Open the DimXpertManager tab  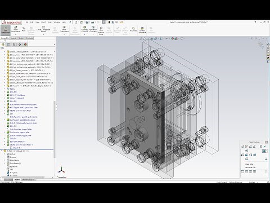pos(20,45)
